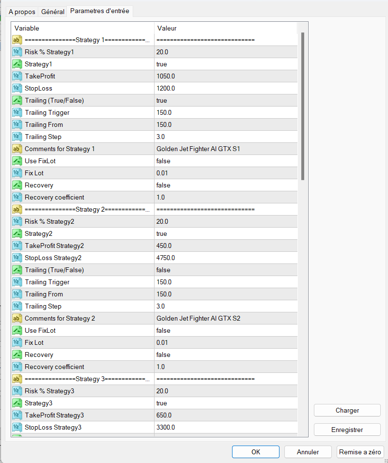Switch to the Général tab

pyautogui.click(x=53, y=12)
